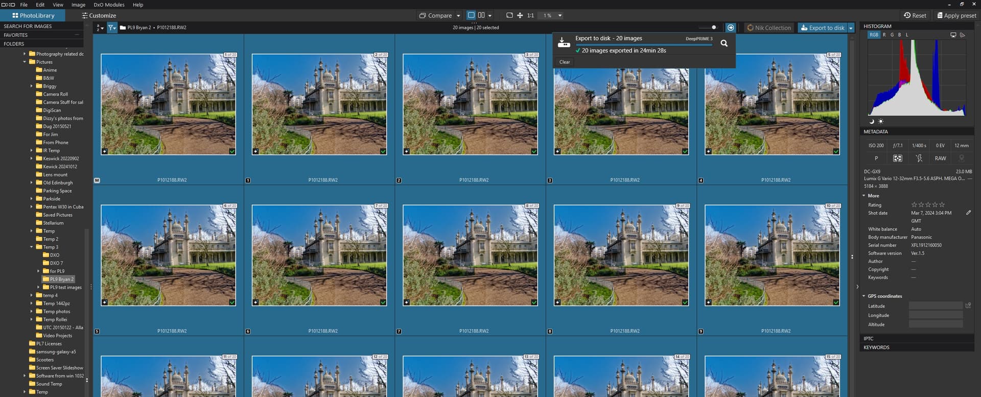The image size is (981, 397).
Task: Open the sort order a-z menu
Action: tap(100, 28)
